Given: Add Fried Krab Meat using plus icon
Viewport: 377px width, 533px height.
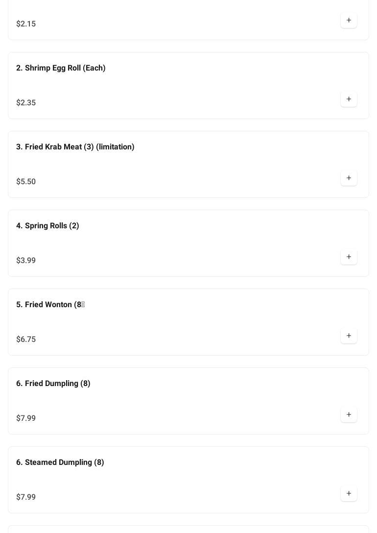Looking at the screenshot, I should (x=349, y=178).
